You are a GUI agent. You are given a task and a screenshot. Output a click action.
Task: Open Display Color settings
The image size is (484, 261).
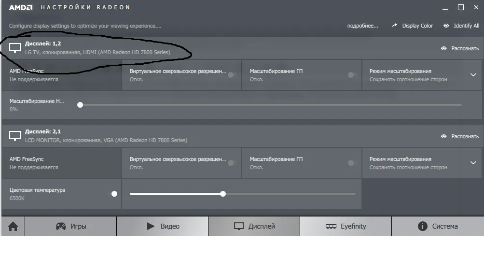tap(417, 26)
